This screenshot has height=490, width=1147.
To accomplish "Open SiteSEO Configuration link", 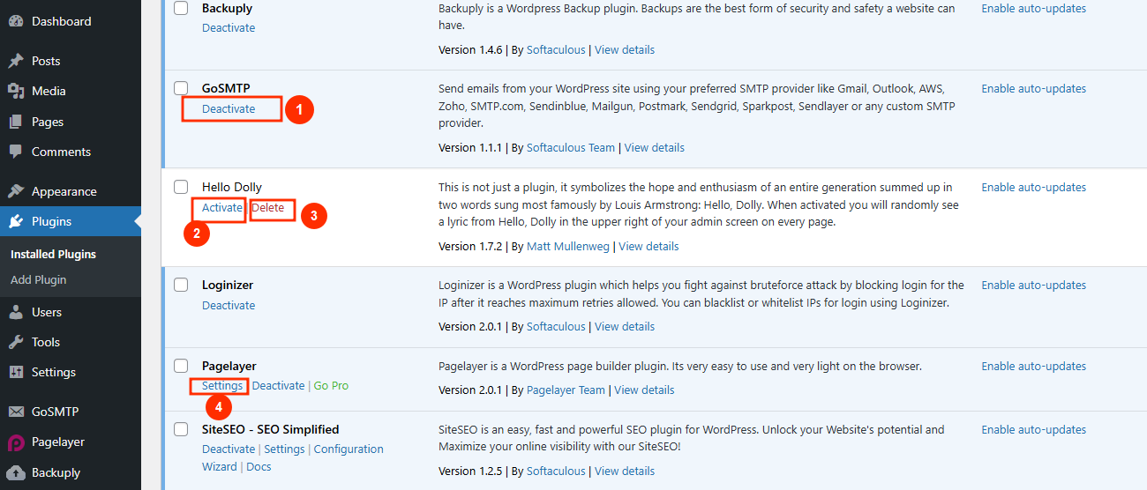I will (349, 449).
